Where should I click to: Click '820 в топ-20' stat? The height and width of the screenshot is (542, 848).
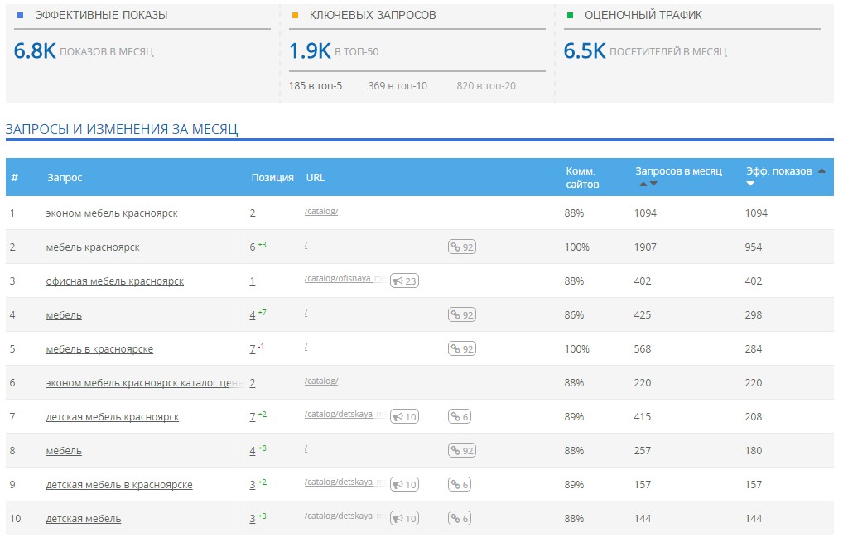486,86
